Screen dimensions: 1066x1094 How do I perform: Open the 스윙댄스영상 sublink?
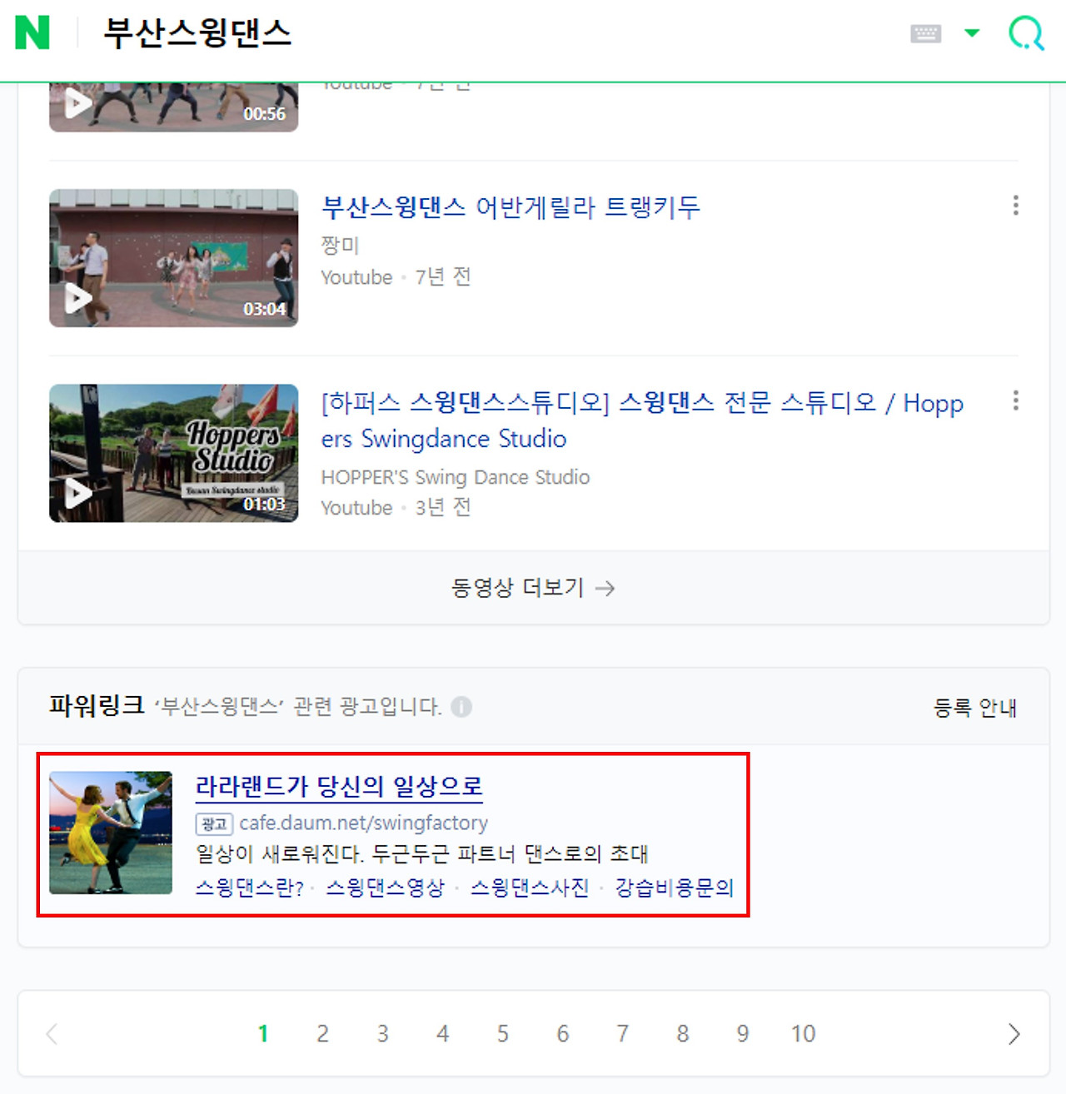[x=385, y=888]
